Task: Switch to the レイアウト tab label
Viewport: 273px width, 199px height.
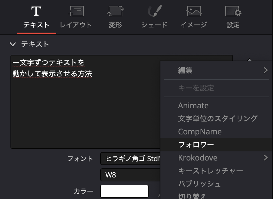Action: coord(76,25)
